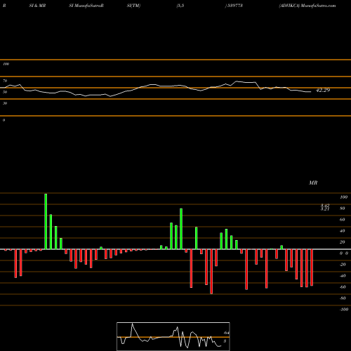Viewport: 351px width, 351px height.
Task: Click the RSI axis label 70
Action: (x=5, y=81)
